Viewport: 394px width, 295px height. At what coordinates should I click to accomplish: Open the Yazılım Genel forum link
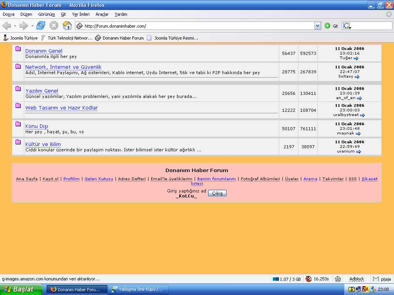click(x=42, y=91)
